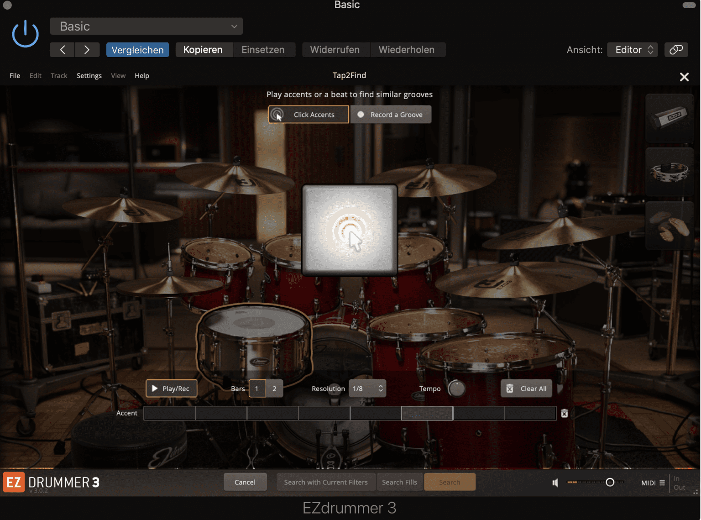Open the Resolution 1/8 dropdown
The width and height of the screenshot is (701, 520).
(367, 389)
